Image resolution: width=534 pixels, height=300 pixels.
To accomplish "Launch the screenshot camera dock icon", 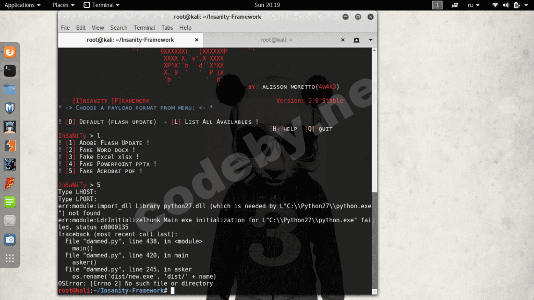I will [x=9, y=239].
